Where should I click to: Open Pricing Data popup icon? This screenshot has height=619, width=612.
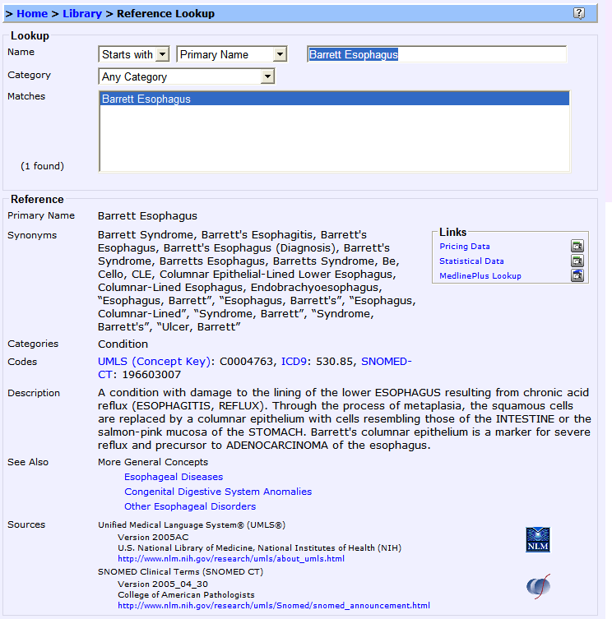[x=577, y=246]
